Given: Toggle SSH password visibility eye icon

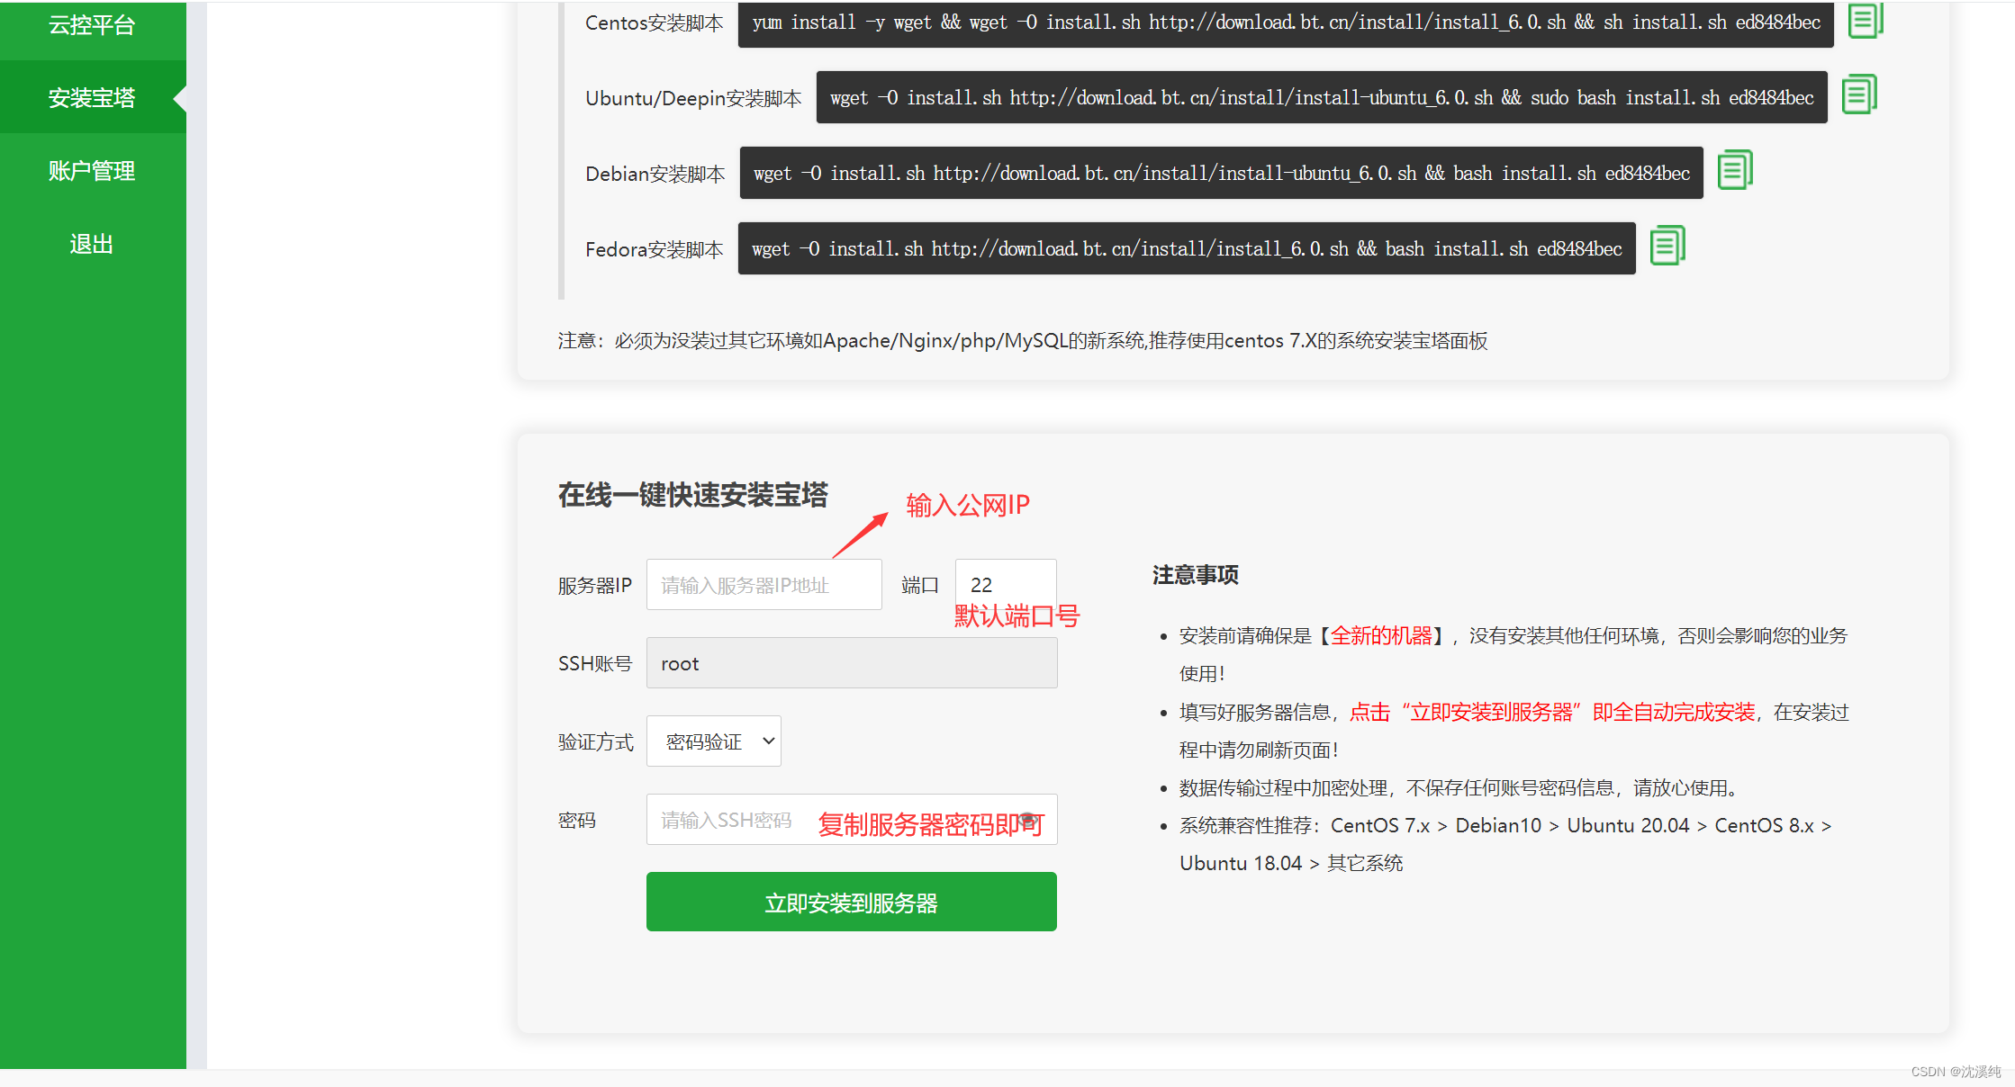Looking at the screenshot, I should [x=1029, y=820].
